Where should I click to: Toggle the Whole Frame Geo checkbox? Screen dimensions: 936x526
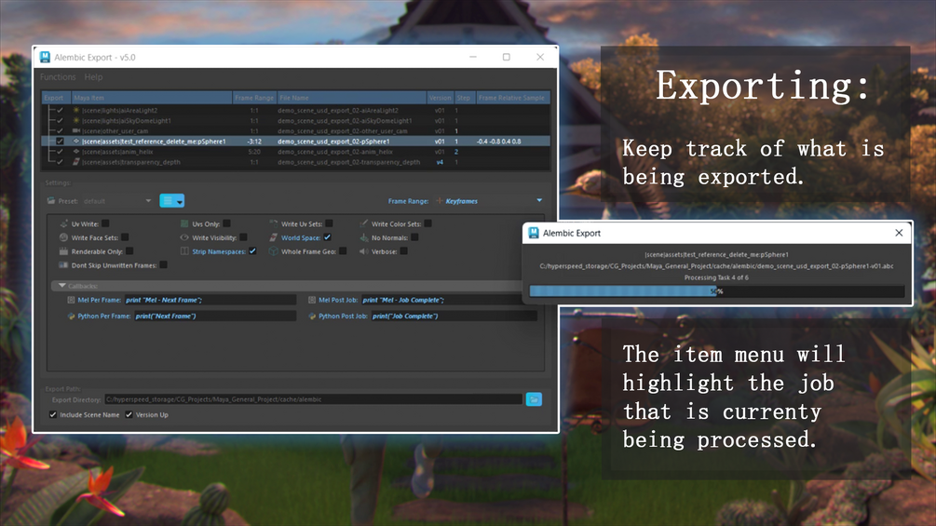(343, 251)
